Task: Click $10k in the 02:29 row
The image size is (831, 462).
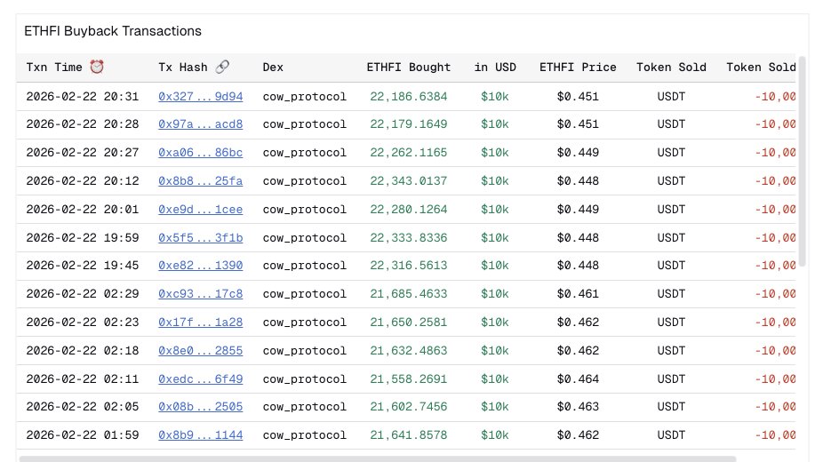Action: (x=494, y=294)
